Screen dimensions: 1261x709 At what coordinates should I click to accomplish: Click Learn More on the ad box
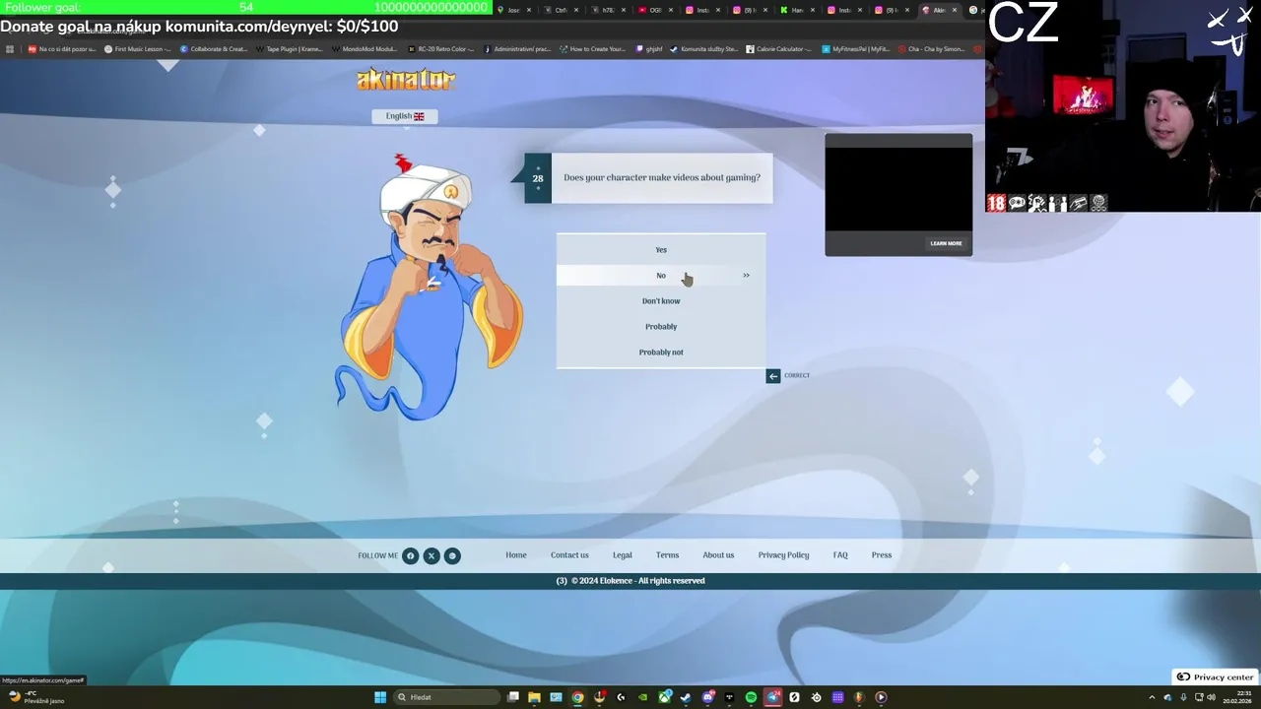tap(946, 243)
